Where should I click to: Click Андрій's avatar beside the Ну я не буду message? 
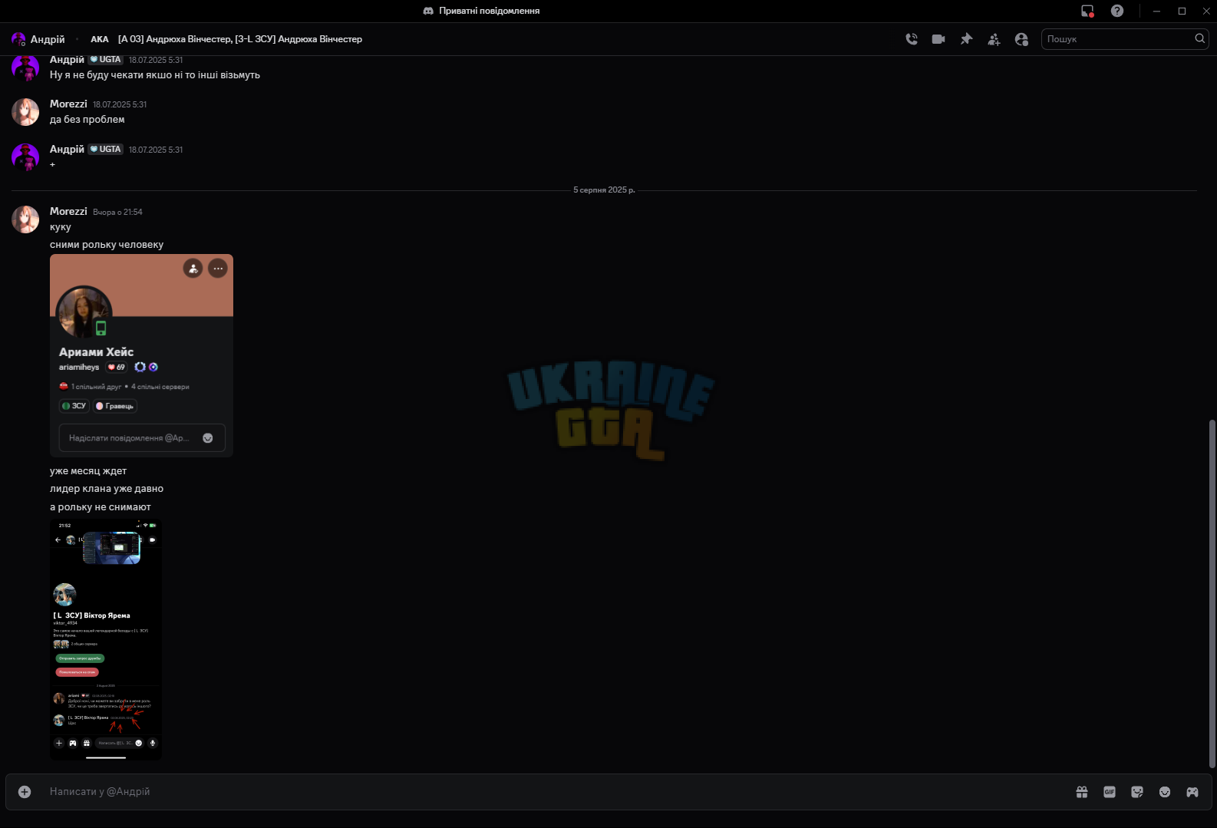(25, 68)
